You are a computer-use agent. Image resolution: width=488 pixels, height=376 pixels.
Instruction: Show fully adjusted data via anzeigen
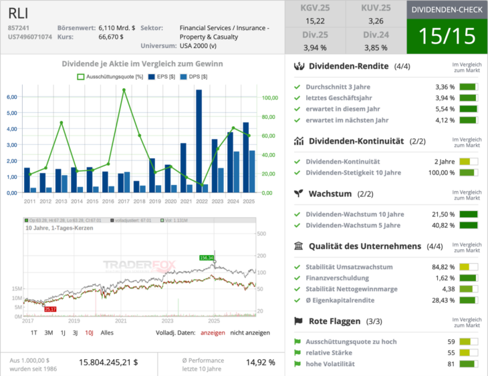click(213, 333)
